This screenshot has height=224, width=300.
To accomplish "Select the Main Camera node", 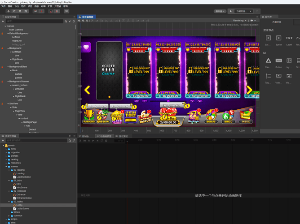I will (16, 30).
